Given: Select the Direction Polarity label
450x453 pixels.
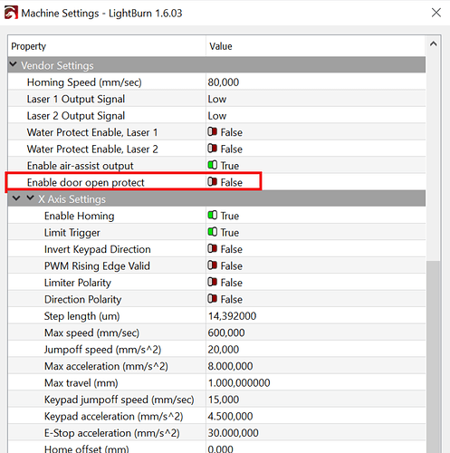Looking at the screenshot, I should point(82,299).
